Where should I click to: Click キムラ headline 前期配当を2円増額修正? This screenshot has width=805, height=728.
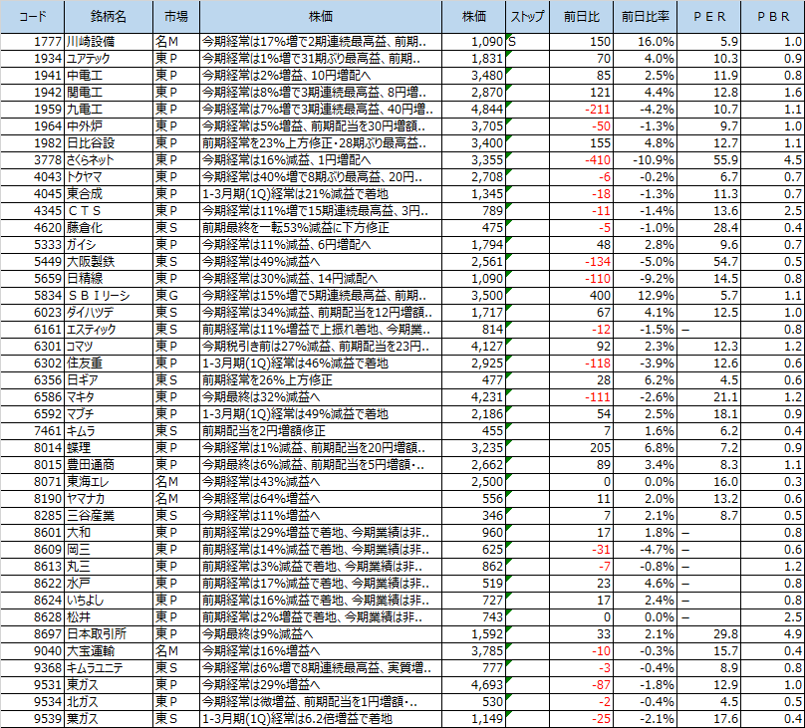coord(321,431)
